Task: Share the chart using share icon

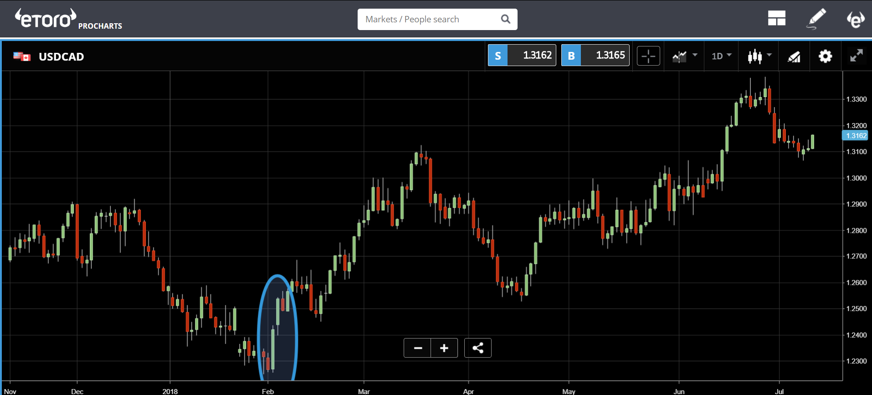Action: click(477, 348)
